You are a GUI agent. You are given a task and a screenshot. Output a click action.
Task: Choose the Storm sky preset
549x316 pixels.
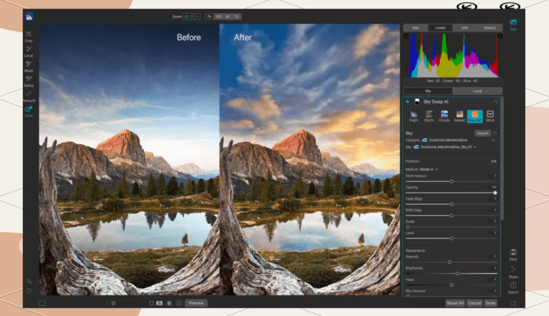coord(429,116)
